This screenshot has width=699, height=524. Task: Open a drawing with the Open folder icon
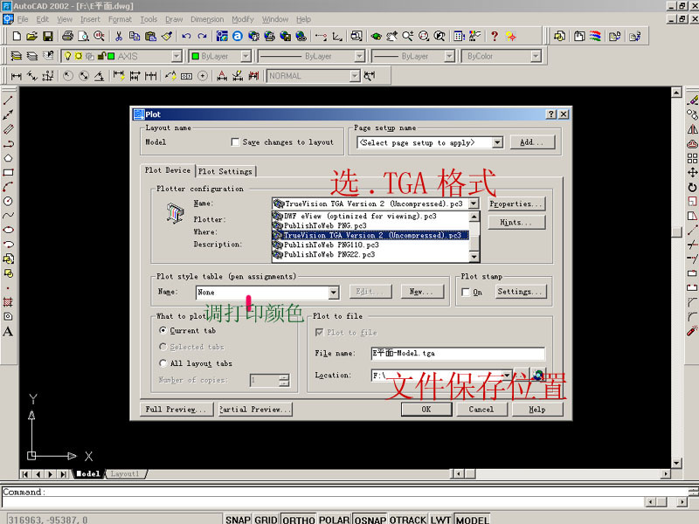coord(31,36)
